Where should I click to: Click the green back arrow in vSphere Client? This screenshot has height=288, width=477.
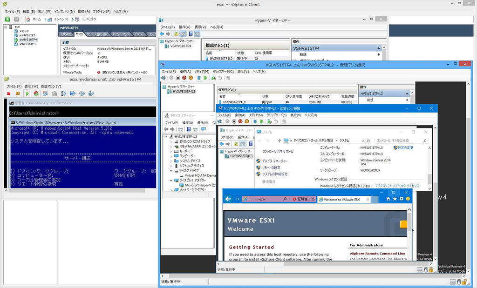point(7,19)
